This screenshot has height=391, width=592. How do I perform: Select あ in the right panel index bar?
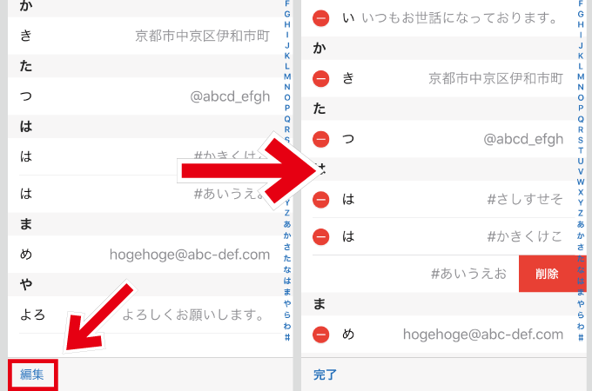[581, 224]
